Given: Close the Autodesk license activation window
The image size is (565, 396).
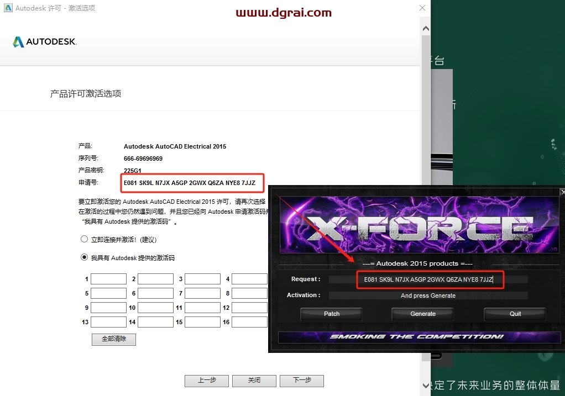Looking at the screenshot, I should coord(422,8).
